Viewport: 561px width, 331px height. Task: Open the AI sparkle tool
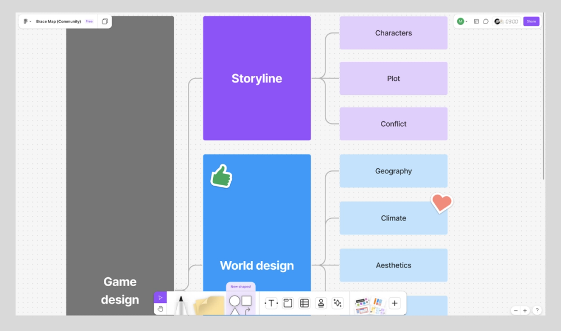pos(338,303)
